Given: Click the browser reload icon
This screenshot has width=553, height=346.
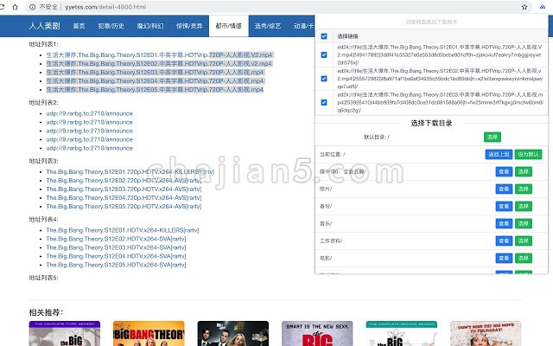Looking at the screenshot, I should tap(2, 7).
